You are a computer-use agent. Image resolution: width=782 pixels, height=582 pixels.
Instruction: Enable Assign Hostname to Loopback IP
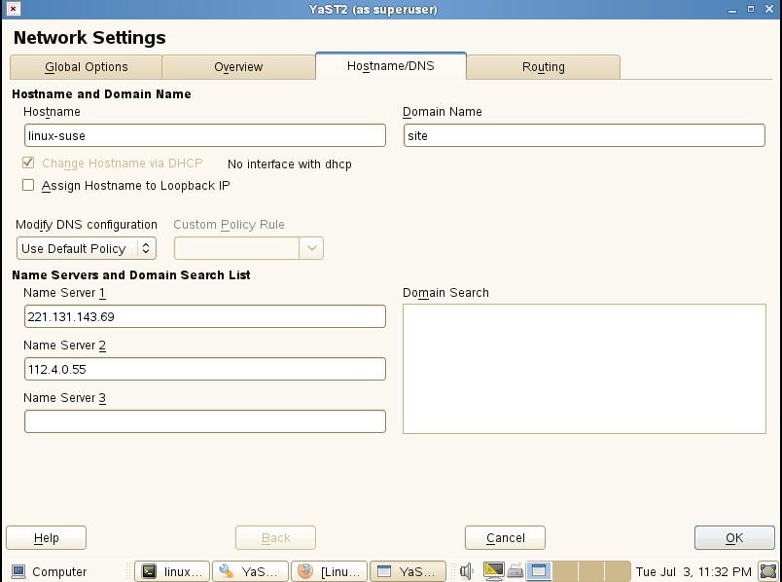pos(28,185)
